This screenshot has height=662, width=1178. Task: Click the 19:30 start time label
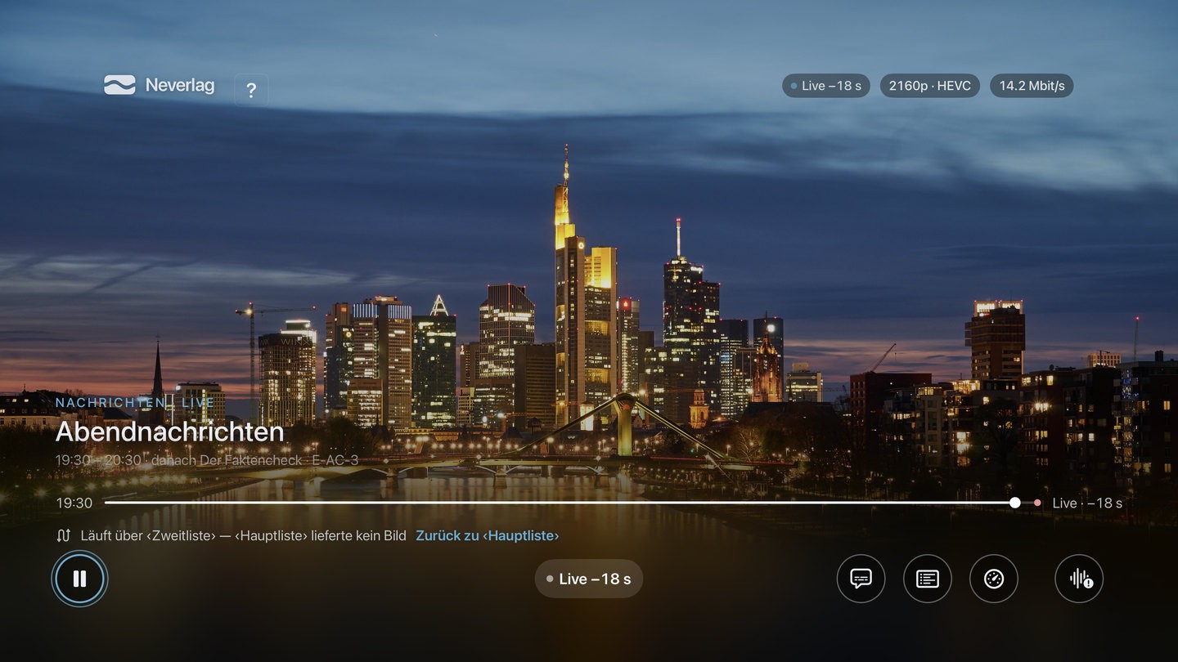pyautogui.click(x=74, y=503)
